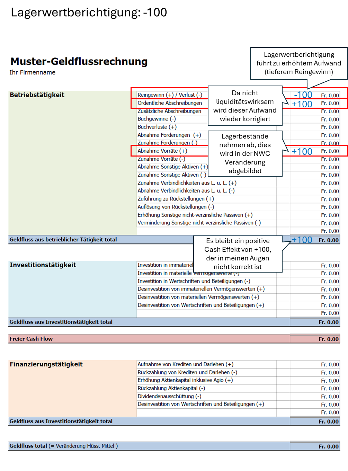This screenshot has width=348, height=471.
Task: Click the "Investitionstätigkeit" section label
Action: pyautogui.click(x=43, y=265)
